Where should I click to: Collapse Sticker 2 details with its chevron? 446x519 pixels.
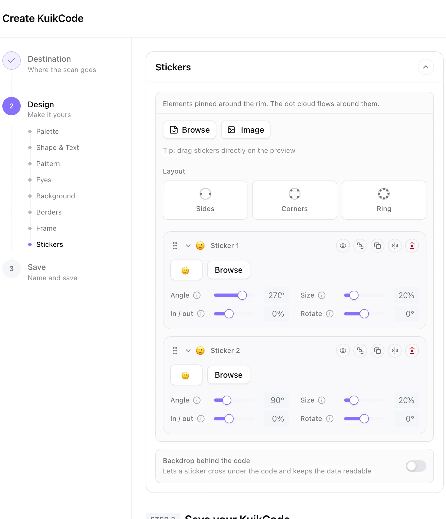pos(188,351)
